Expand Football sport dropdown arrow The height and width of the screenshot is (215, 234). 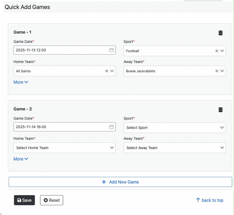(x=222, y=51)
